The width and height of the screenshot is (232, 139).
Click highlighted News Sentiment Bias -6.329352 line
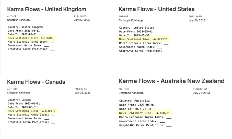click(x=143, y=39)
